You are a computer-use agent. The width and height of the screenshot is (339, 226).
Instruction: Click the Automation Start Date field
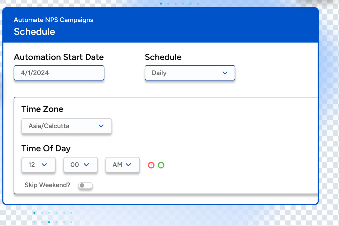click(x=59, y=73)
